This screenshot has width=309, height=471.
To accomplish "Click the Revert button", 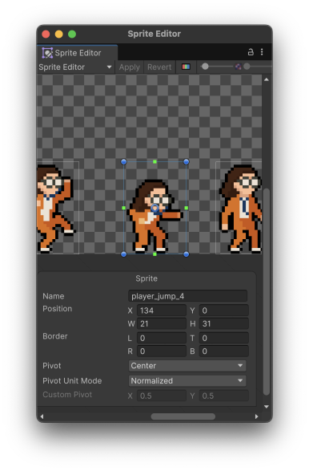I will coord(159,67).
